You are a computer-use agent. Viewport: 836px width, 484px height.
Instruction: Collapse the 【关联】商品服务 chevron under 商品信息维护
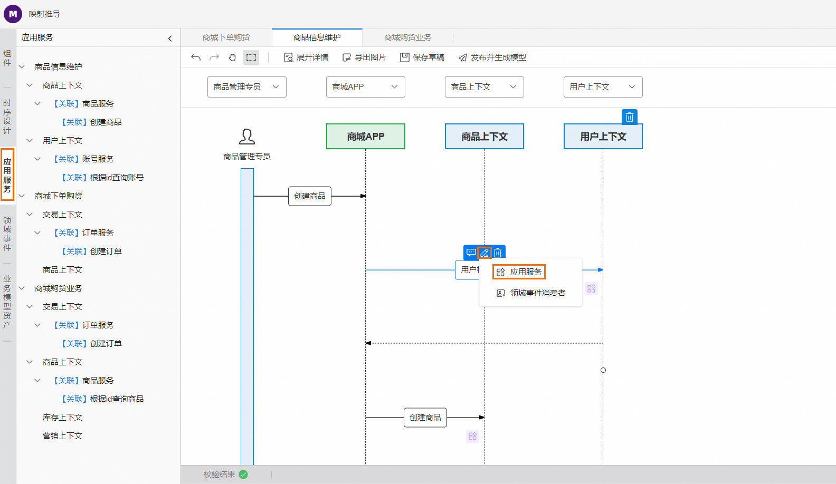coord(38,104)
